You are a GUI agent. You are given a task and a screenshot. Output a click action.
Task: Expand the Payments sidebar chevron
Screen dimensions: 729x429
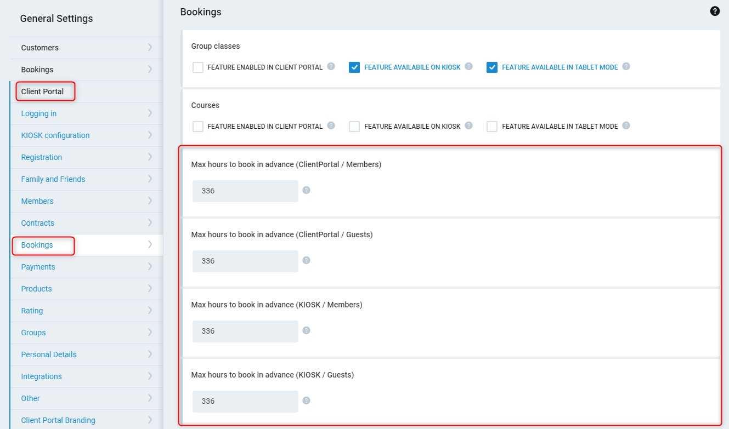(150, 267)
